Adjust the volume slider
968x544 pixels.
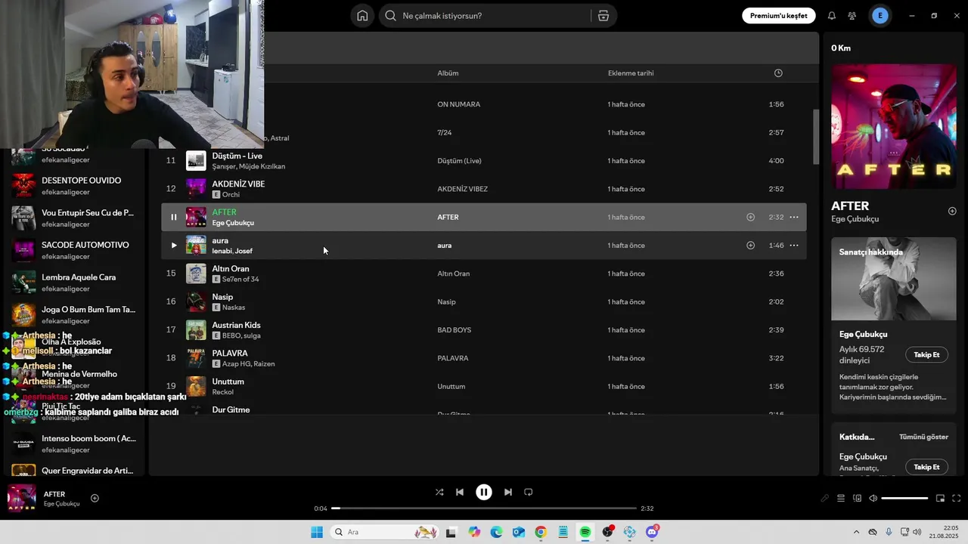(x=904, y=498)
